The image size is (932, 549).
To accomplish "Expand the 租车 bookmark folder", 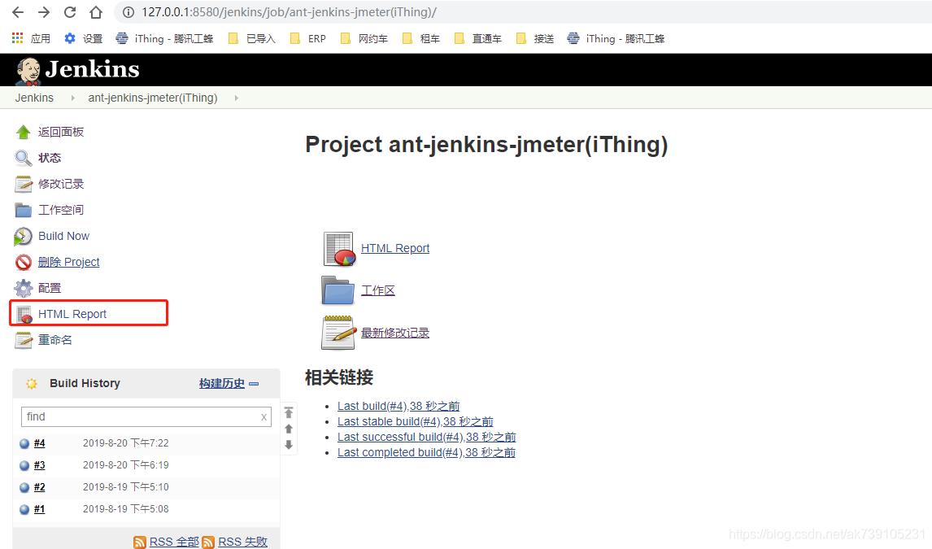I will pos(420,38).
